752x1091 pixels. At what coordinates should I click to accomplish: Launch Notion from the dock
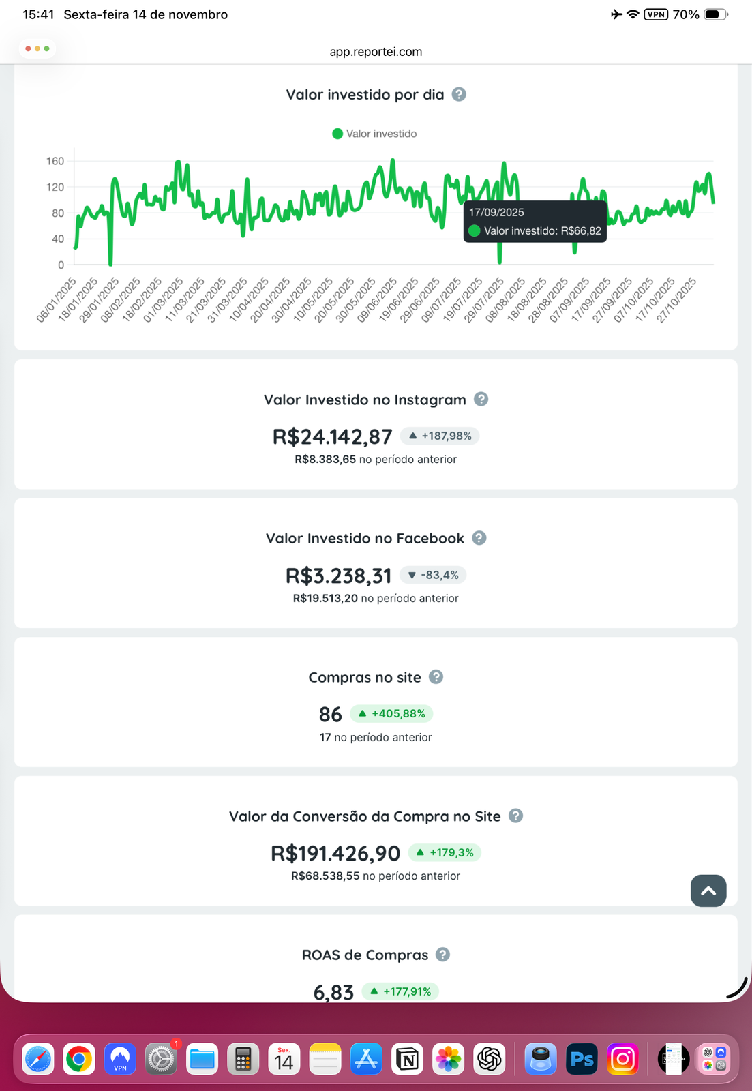[x=408, y=1059]
